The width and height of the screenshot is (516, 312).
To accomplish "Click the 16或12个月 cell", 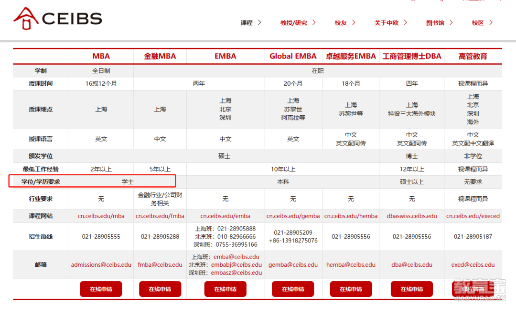I will coord(101,84).
